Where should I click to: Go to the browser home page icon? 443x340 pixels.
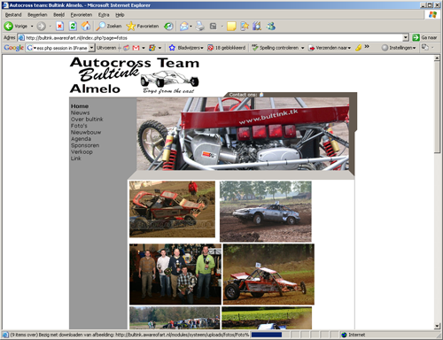[86, 27]
